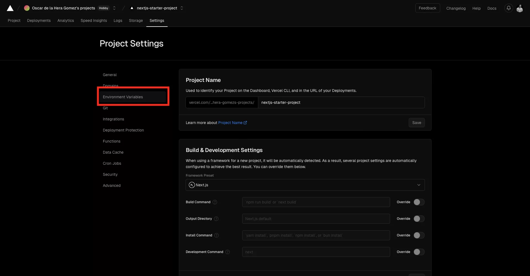Image resolution: width=530 pixels, height=276 pixels.
Task: Expand the Framework Preset dropdown
Action: point(305,185)
